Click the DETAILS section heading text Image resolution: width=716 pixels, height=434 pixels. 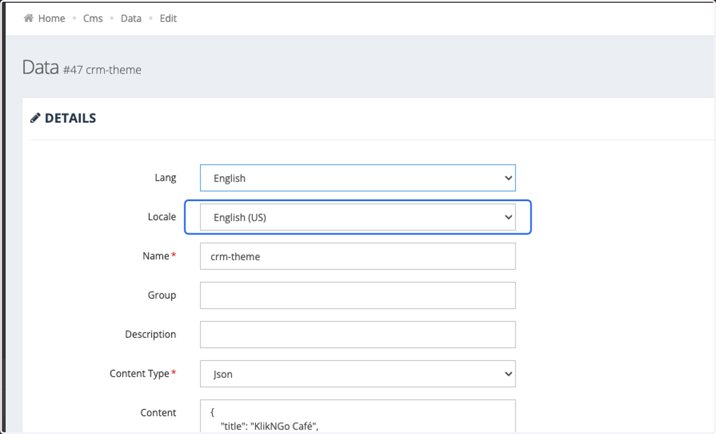tap(70, 118)
